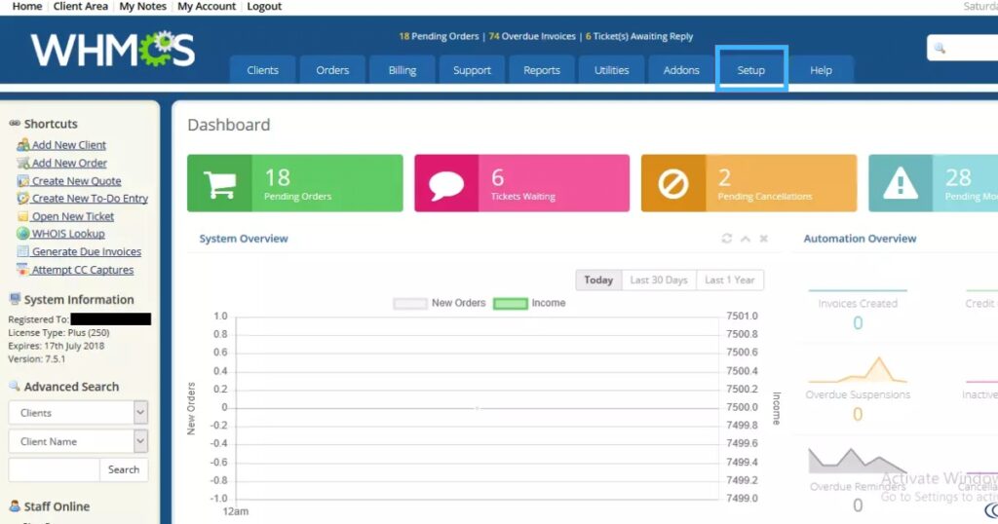The image size is (998, 524).
Task: Click the Open New Ticket link
Action: coord(72,216)
